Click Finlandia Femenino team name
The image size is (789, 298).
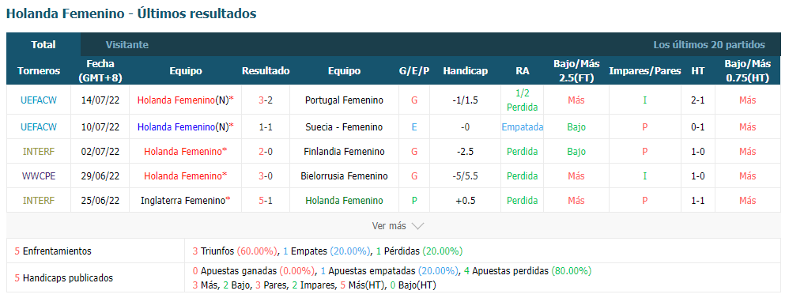[x=344, y=152]
